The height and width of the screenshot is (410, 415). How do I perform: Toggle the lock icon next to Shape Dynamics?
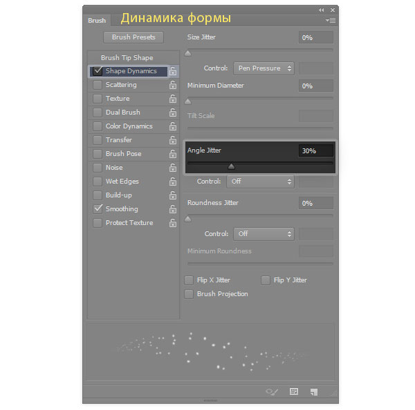point(173,71)
